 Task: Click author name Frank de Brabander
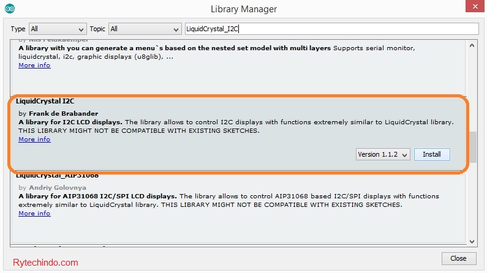(63, 114)
